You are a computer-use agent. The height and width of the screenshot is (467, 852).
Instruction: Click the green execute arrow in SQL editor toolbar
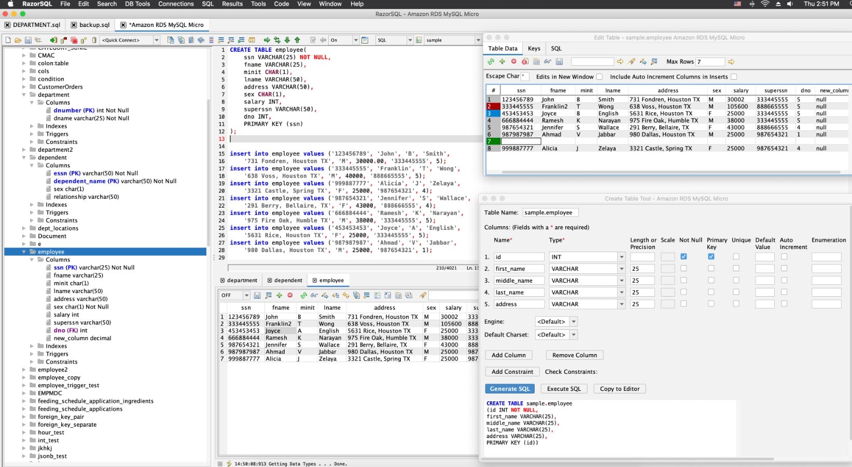(x=267, y=40)
